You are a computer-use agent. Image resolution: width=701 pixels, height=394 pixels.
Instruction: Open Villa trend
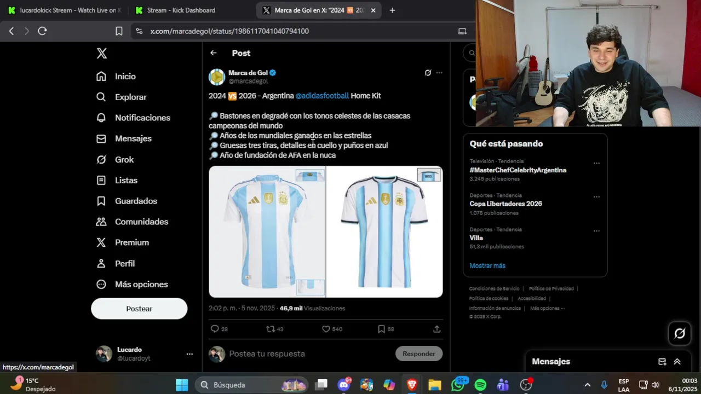pos(476,238)
